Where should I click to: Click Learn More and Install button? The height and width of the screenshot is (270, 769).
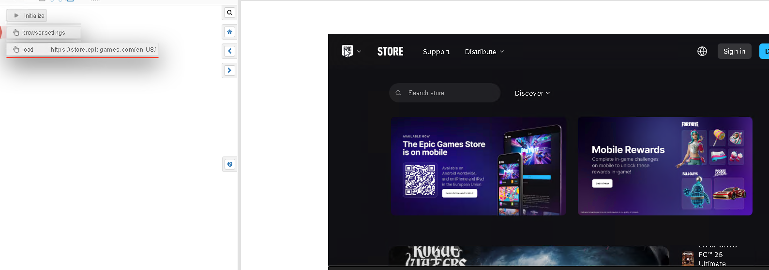point(459,193)
